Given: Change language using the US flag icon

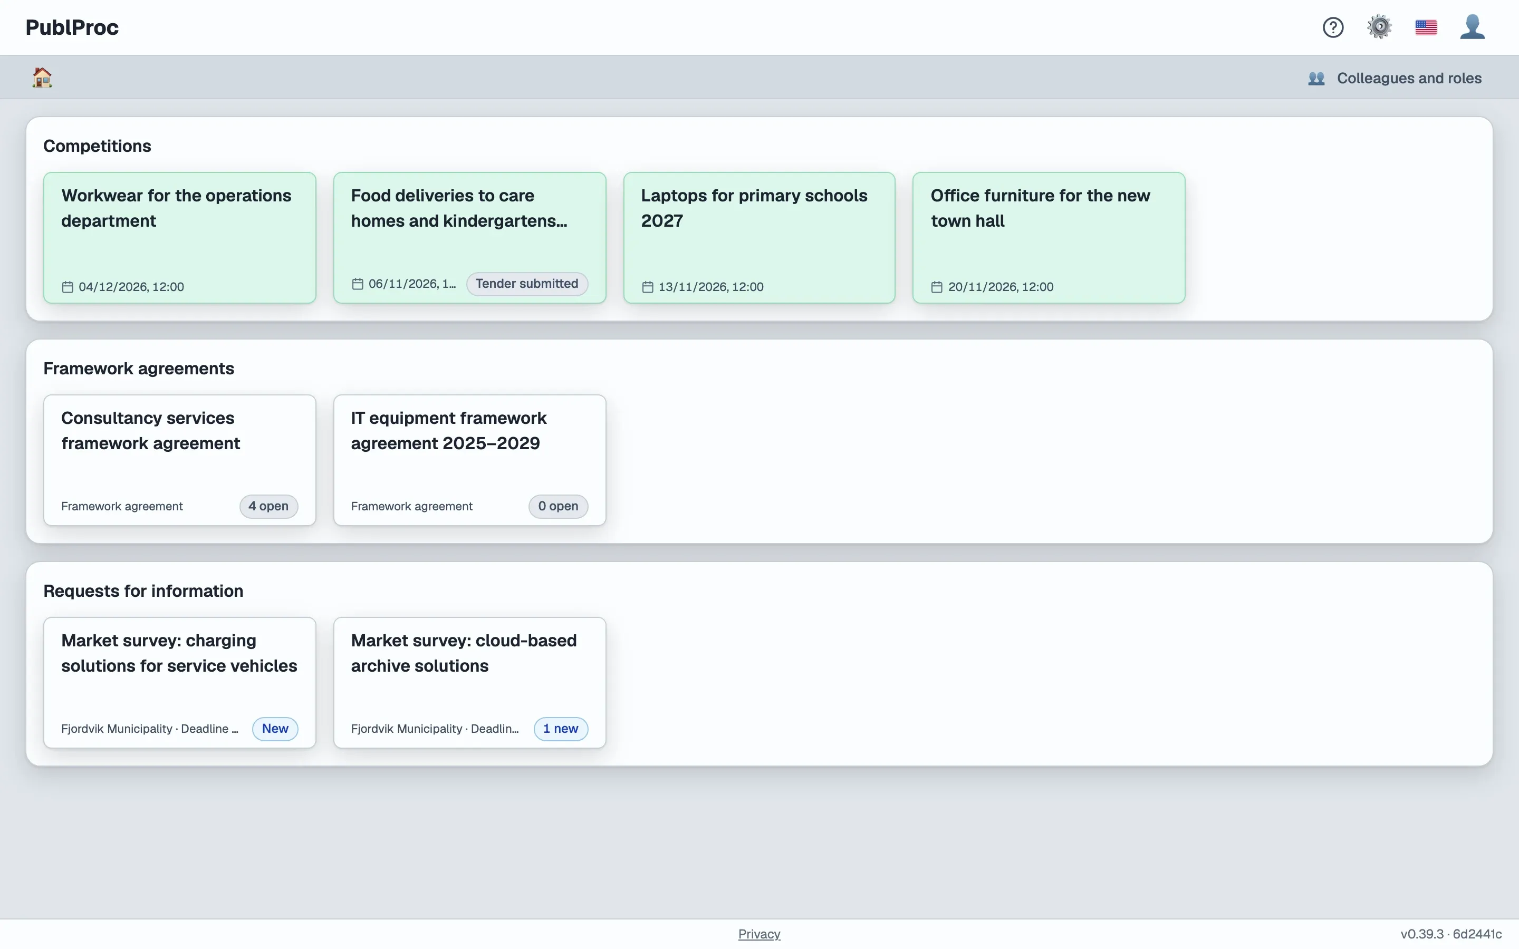Looking at the screenshot, I should 1426,27.
